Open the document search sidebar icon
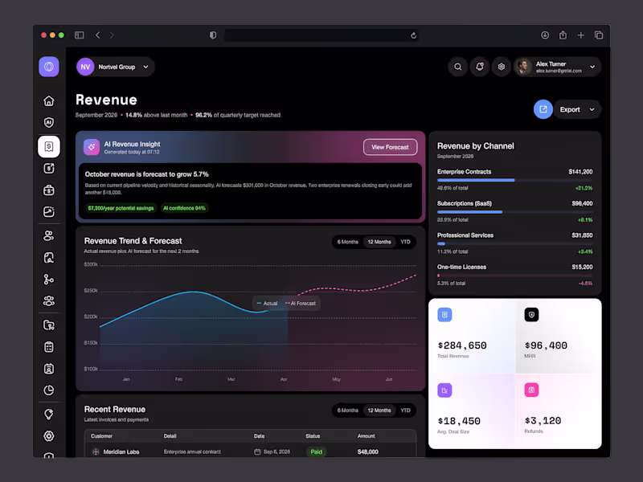Viewport: 643px width, 482px height. 49,257
